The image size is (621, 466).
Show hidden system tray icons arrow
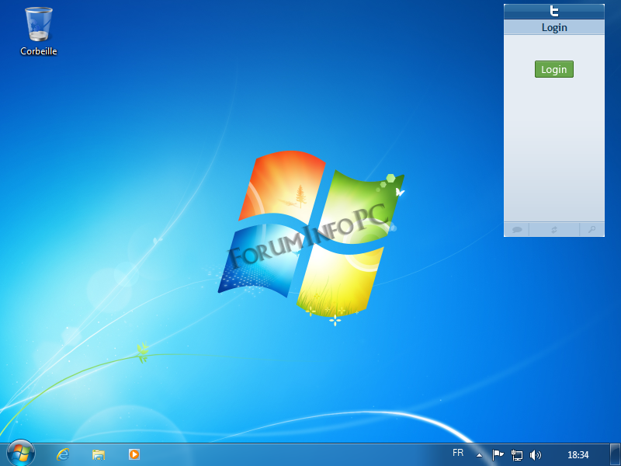(x=479, y=455)
